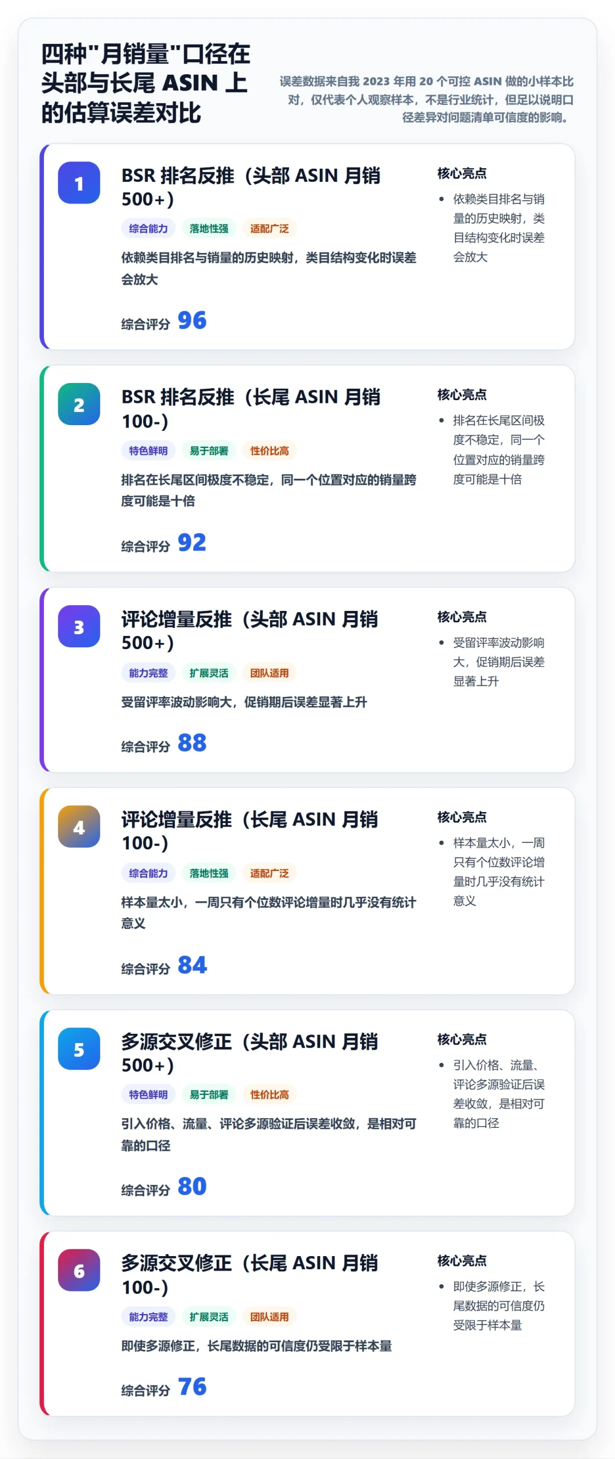Click title BSR 排名反推（头部 ASIN 月销 500+）
The height and width of the screenshot is (1459, 615).
pyautogui.click(x=251, y=187)
